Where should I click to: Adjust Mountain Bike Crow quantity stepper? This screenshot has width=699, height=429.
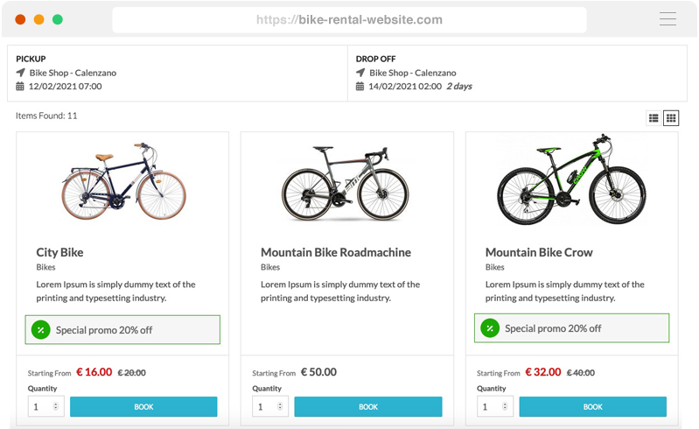click(505, 407)
